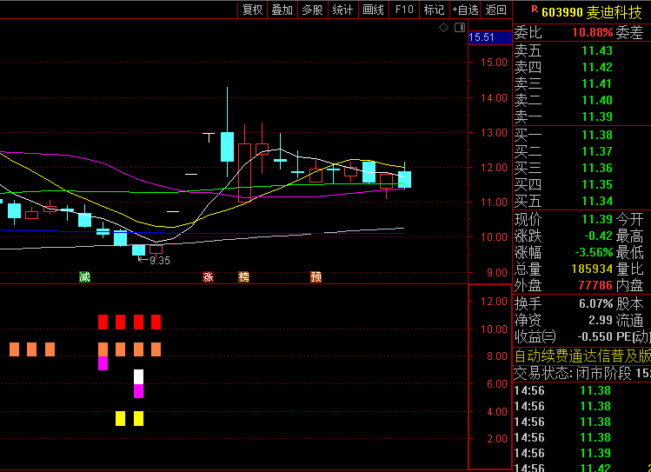Click the 自动续费通达信普及版 scrolling link
The width and height of the screenshot is (651, 472).
[581, 356]
